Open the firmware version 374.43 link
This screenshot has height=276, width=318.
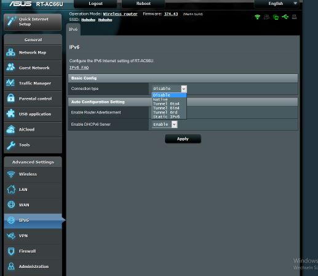pyautogui.click(x=171, y=14)
